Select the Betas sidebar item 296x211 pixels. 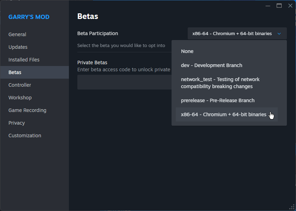point(34,72)
